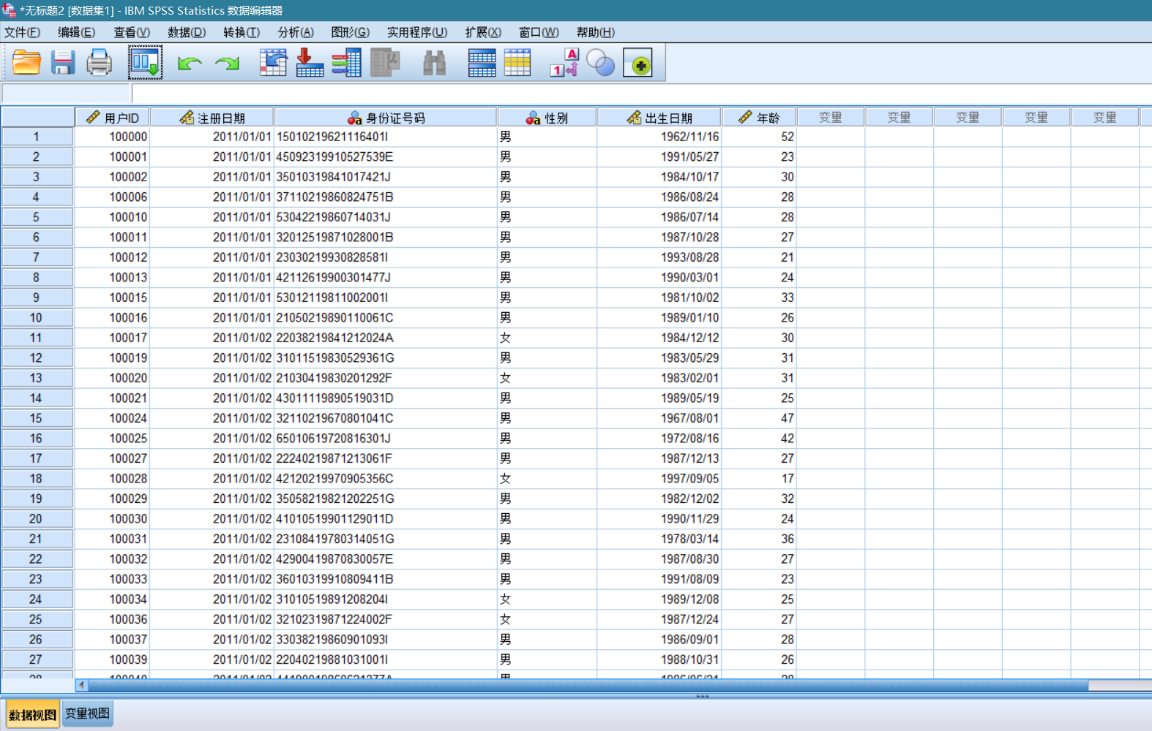This screenshot has height=731, width=1152.
Task: Recall recently used dialogs icon
Action: coord(145,63)
